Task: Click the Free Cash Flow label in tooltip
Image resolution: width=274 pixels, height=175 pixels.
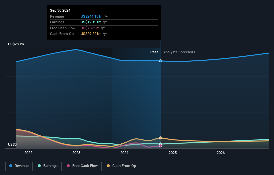Action: pos(63,28)
